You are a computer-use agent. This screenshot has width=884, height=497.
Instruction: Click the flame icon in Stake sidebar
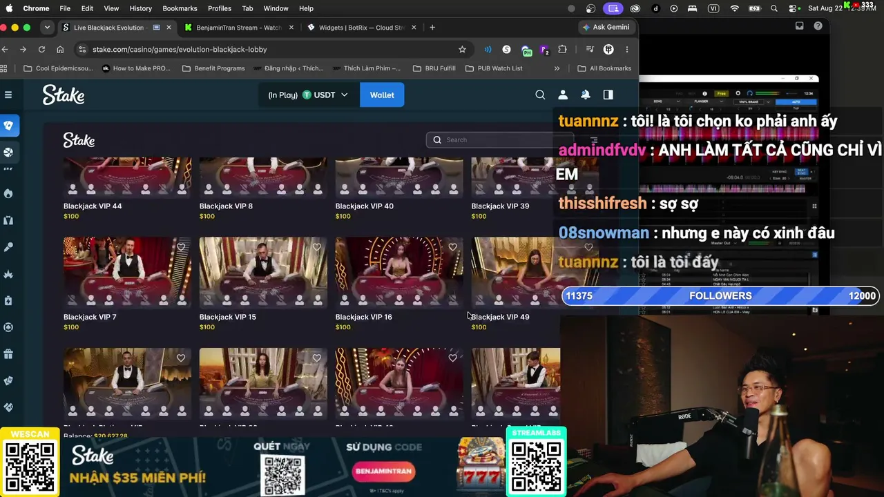point(8,193)
